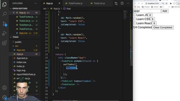
Task: Expand the public folder
Action: [17, 42]
